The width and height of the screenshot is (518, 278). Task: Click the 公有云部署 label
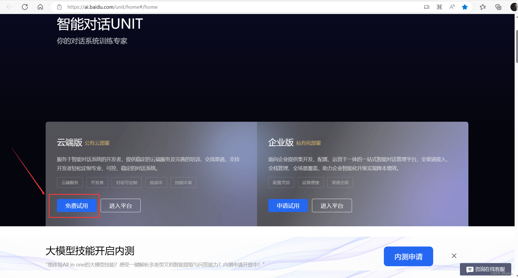(x=97, y=143)
